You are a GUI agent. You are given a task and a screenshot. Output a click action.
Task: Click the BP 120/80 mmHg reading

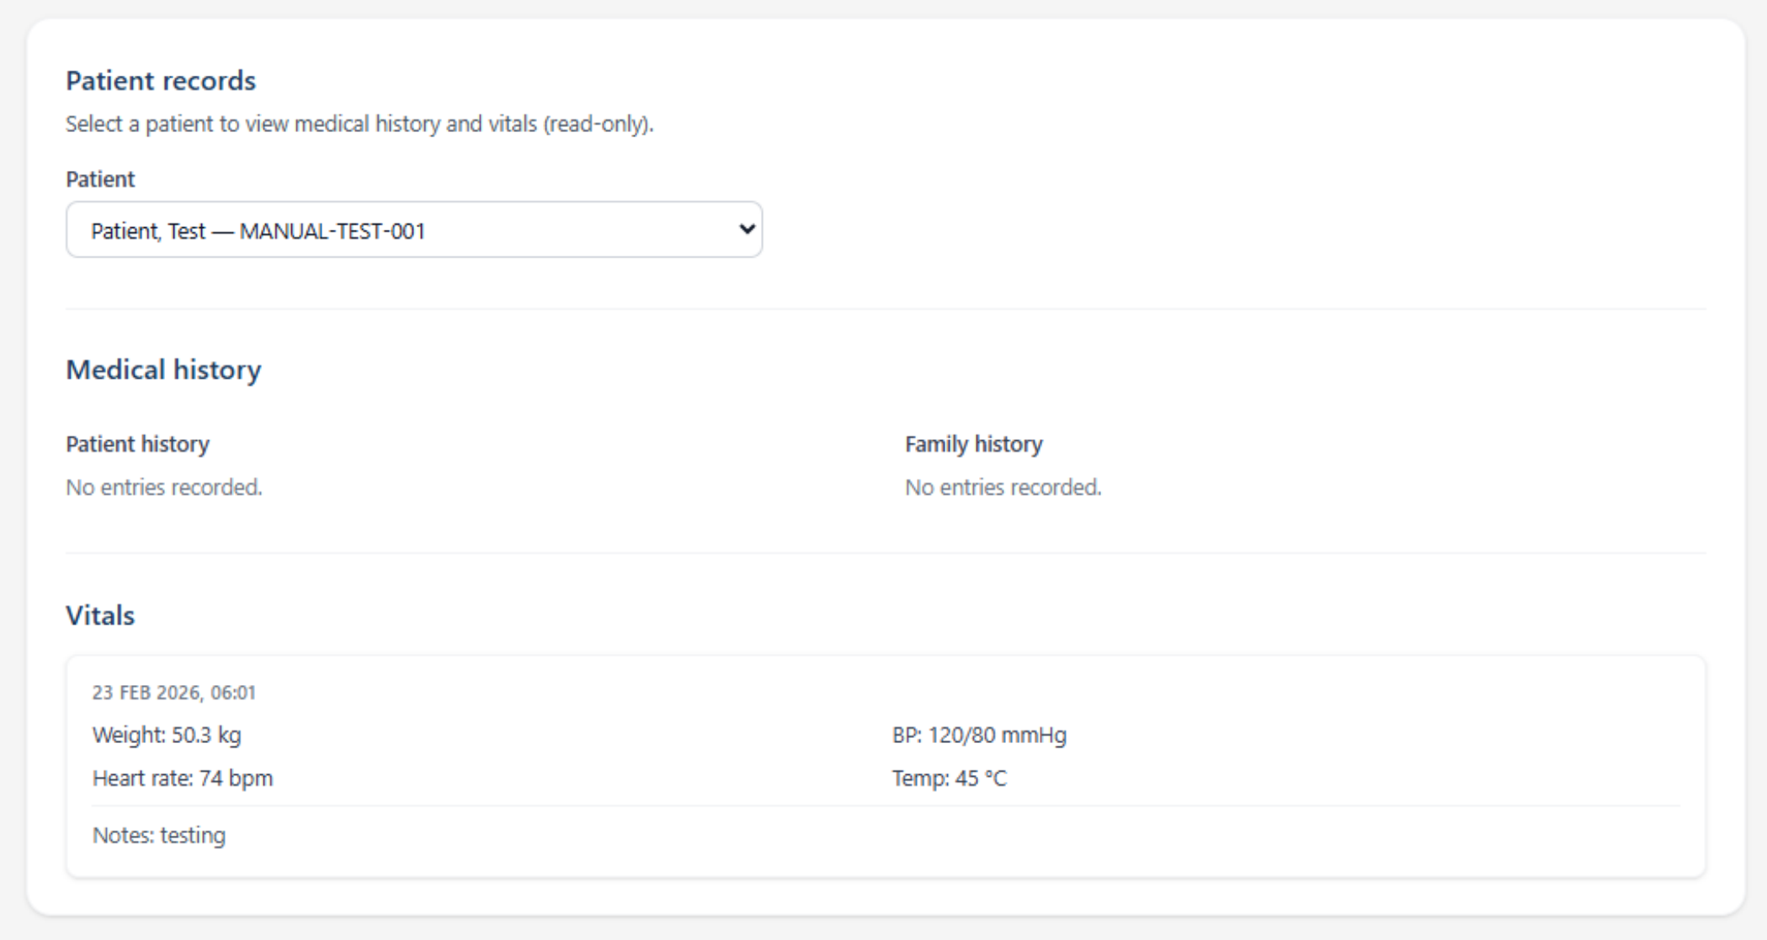[979, 735]
